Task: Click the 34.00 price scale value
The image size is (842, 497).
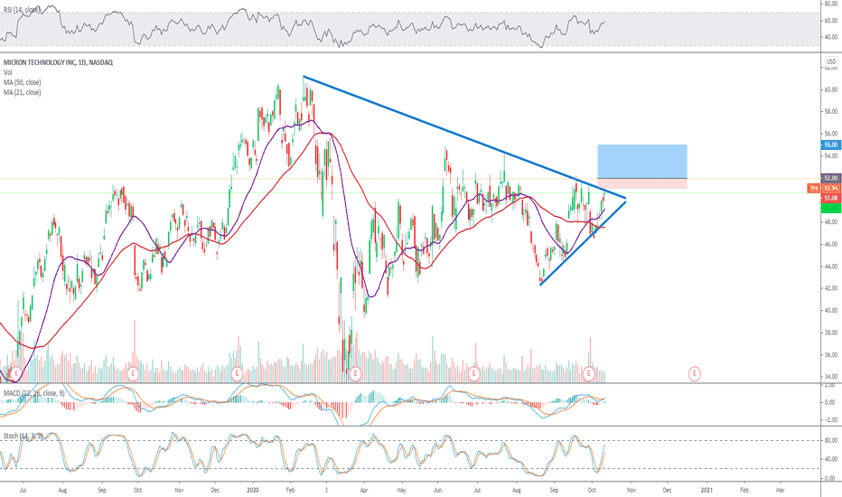Action: (831, 377)
